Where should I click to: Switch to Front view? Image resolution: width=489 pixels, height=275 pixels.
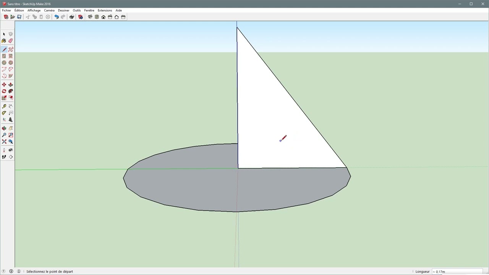coord(104,17)
